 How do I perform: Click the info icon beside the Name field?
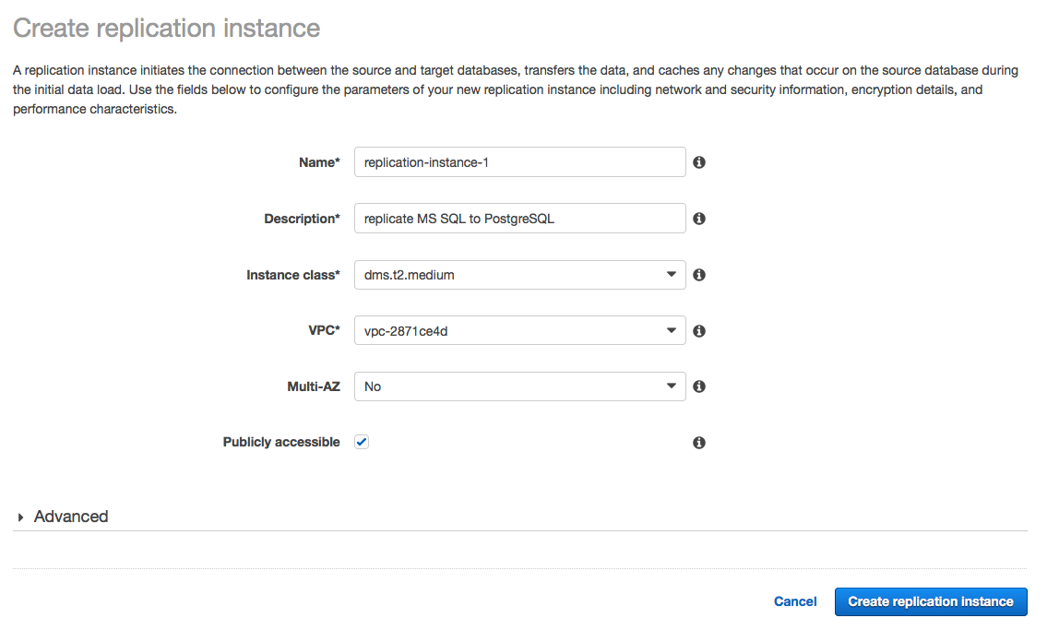click(x=698, y=161)
